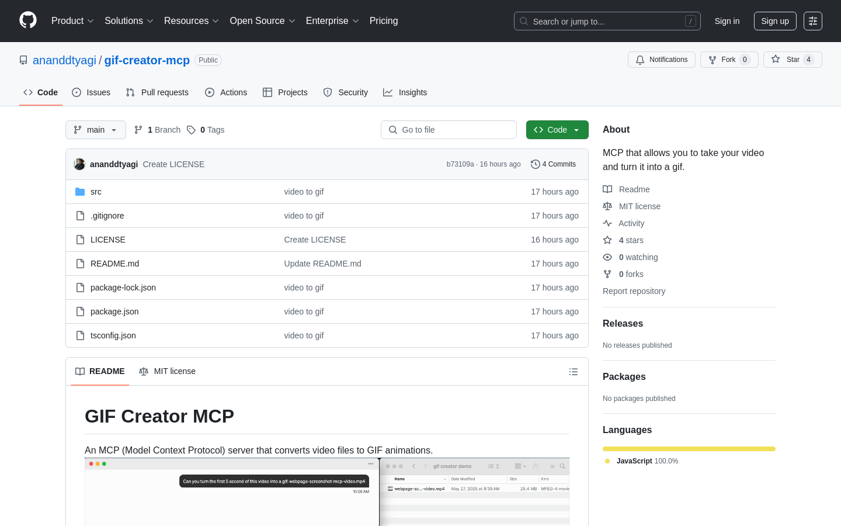The height and width of the screenshot is (526, 841).
Task: Click the Sign up button
Action: pyautogui.click(x=775, y=21)
